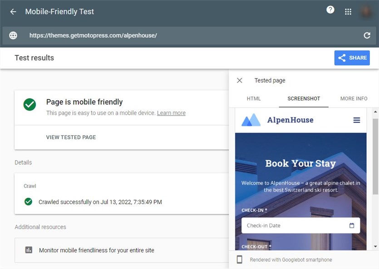Click the AlpenHouse site name text
The image size is (379, 269).
coord(290,120)
